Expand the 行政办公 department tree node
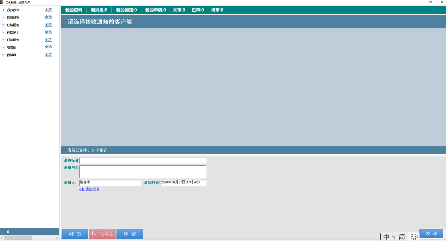The image size is (446, 241). click(4, 10)
